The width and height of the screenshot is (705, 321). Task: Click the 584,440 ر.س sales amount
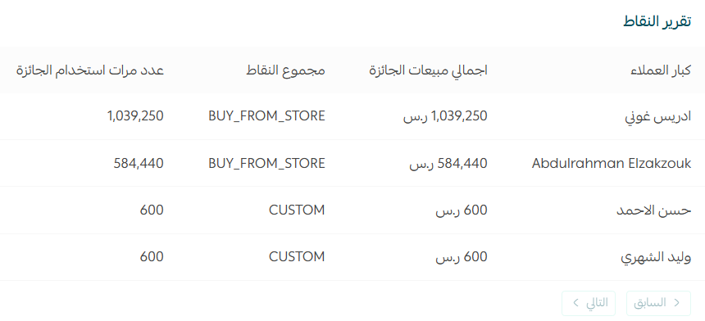448,164
